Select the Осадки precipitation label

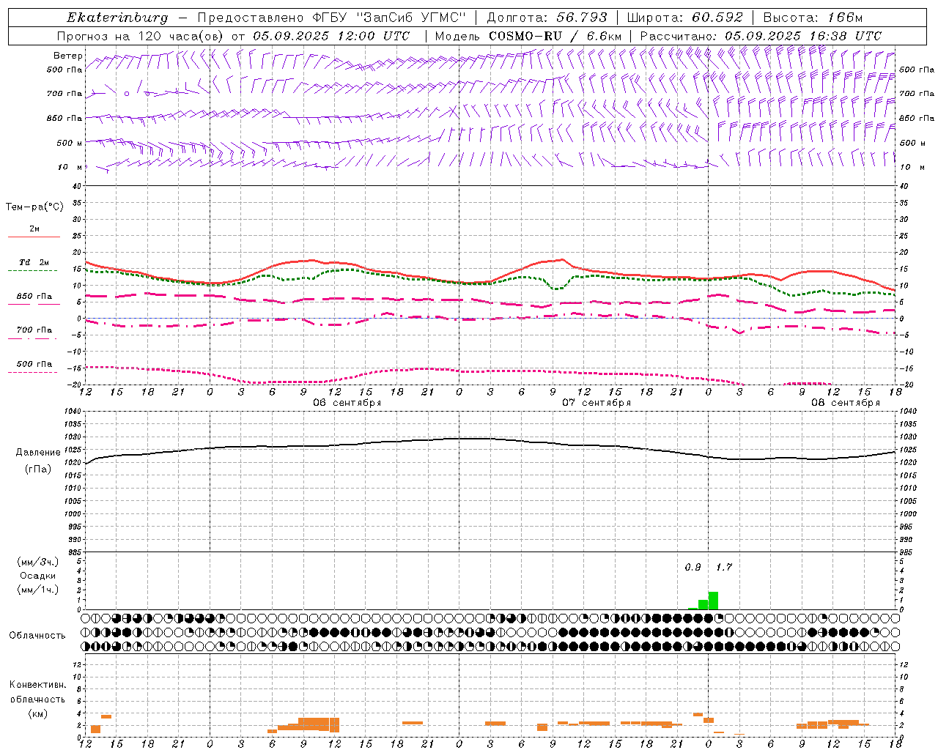[37, 576]
